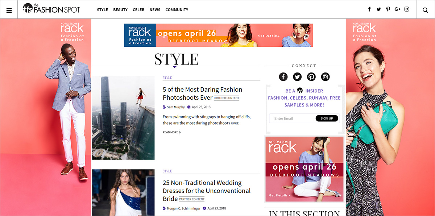Go to The Fashion Spot logo
435x216 pixels.
[51, 9]
